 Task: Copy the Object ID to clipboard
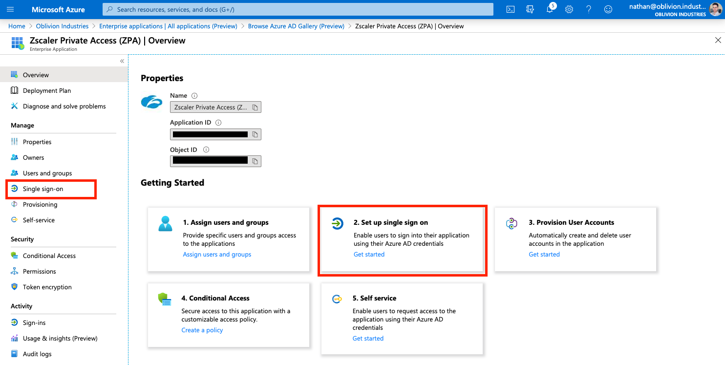click(255, 161)
